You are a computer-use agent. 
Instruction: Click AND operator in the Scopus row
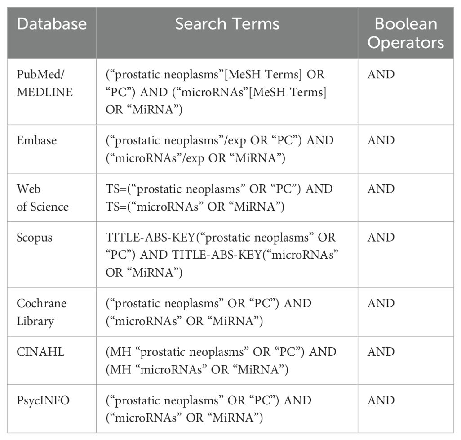381,238
